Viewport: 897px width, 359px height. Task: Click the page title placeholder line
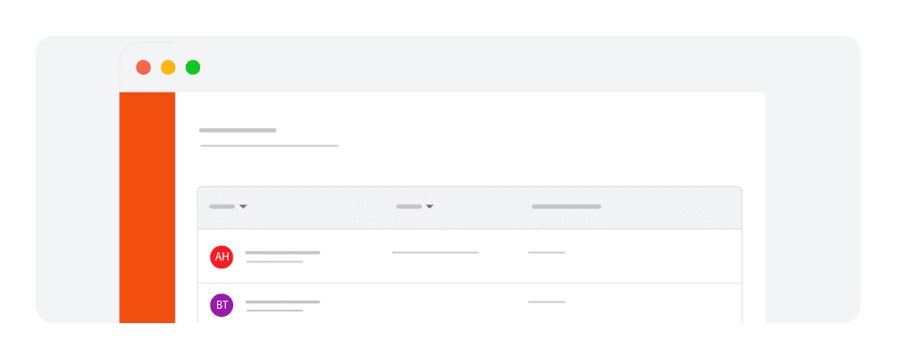(x=238, y=131)
